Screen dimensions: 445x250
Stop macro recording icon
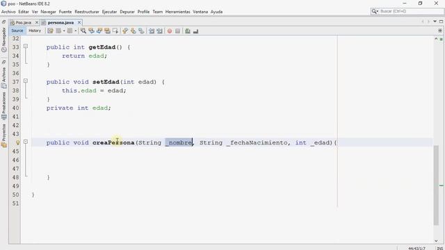(x=178, y=31)
